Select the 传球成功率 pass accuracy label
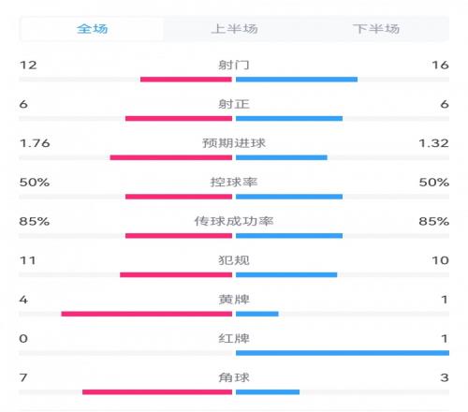This screenshot has height=412, width=468. pos(234,221)
